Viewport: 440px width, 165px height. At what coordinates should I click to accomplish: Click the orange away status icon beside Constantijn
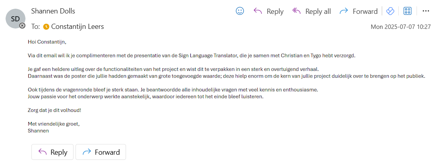(x=46, y=27)
